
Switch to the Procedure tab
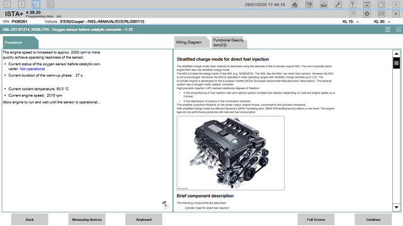21,43
